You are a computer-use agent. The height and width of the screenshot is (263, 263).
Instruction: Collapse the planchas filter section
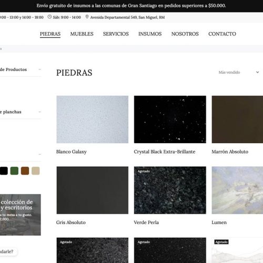40,112
